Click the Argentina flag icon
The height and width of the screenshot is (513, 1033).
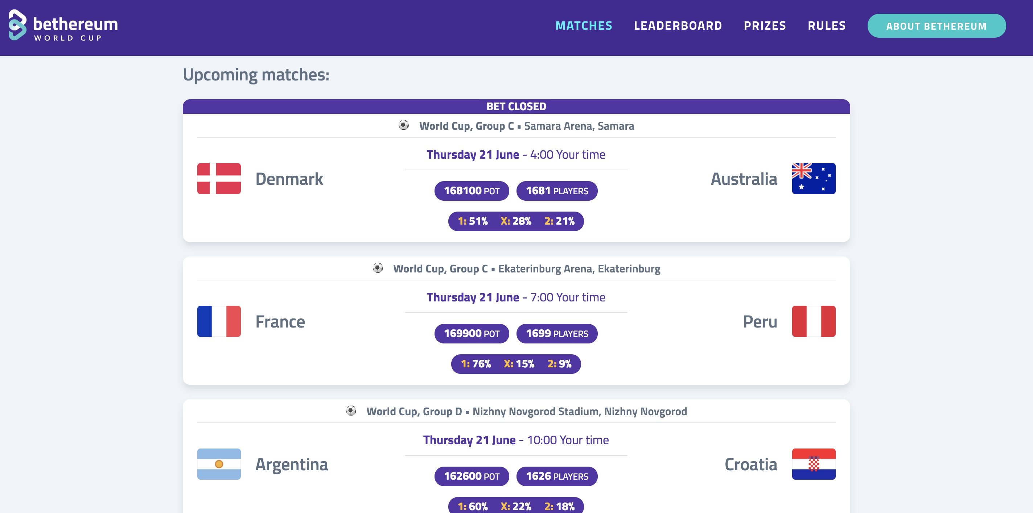click(x=219, y=464)
